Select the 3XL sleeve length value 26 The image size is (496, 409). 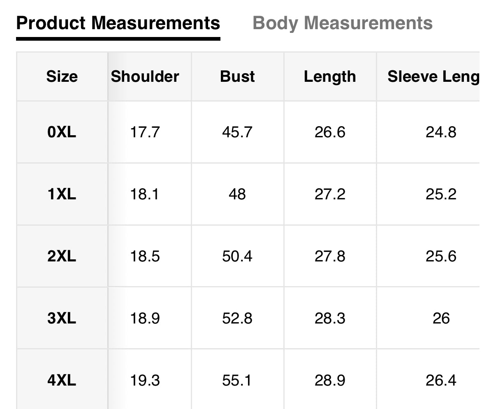click(441, 318)
